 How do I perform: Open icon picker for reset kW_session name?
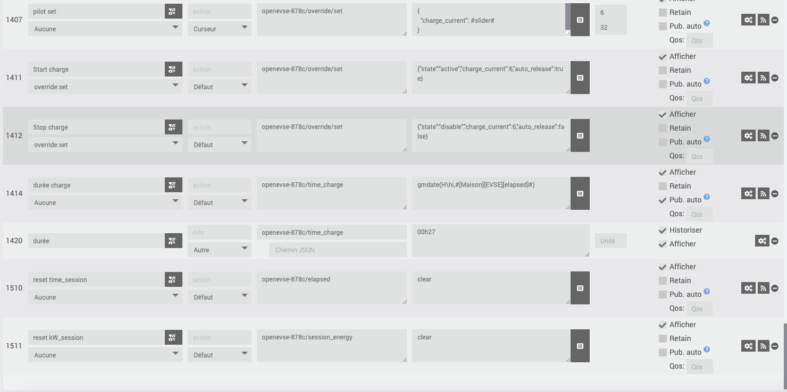coord(173,337)
